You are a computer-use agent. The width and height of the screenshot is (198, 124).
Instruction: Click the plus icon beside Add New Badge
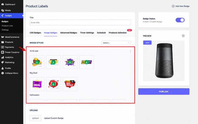pyautogui.click(x=173, y=6)
